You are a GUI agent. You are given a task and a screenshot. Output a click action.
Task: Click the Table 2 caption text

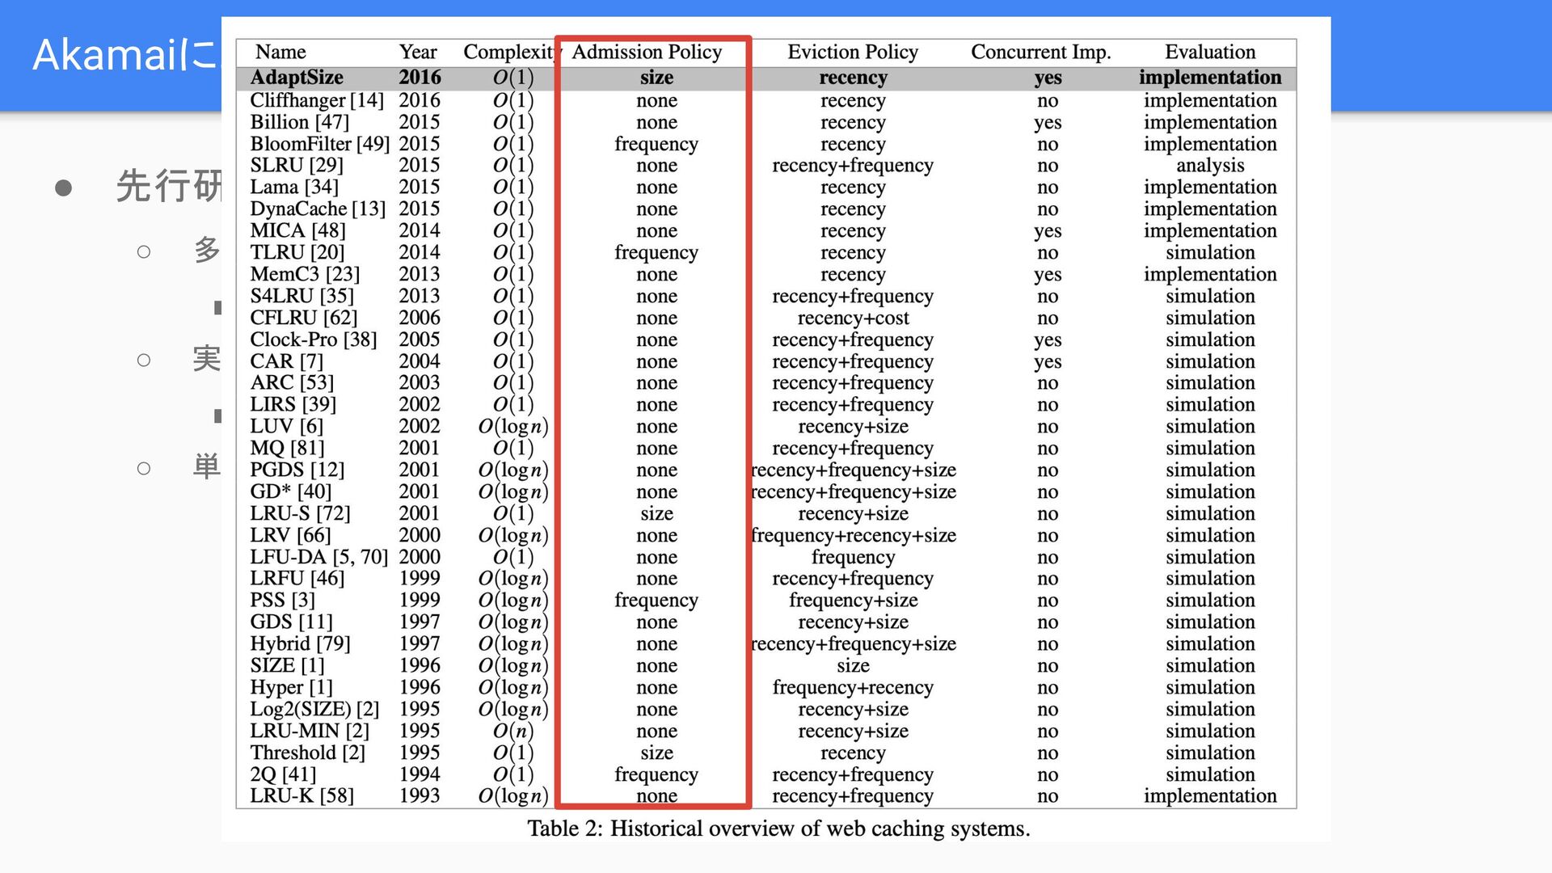(x=778, y=829)
